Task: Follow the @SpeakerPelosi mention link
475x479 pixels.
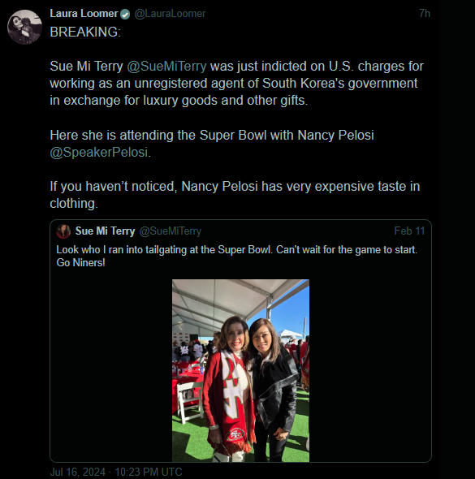Action: click(x=99, y=152)
